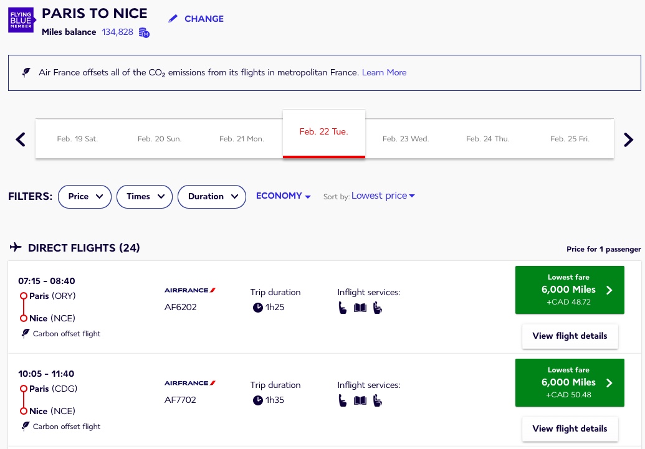Click the Paris (CDG) departure airport
Viewport: 645px width, 449px height.
(x=54, y=389)
